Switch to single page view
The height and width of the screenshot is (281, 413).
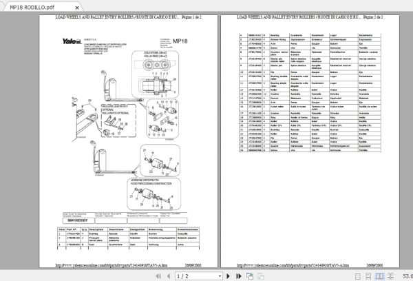point(358,276)
